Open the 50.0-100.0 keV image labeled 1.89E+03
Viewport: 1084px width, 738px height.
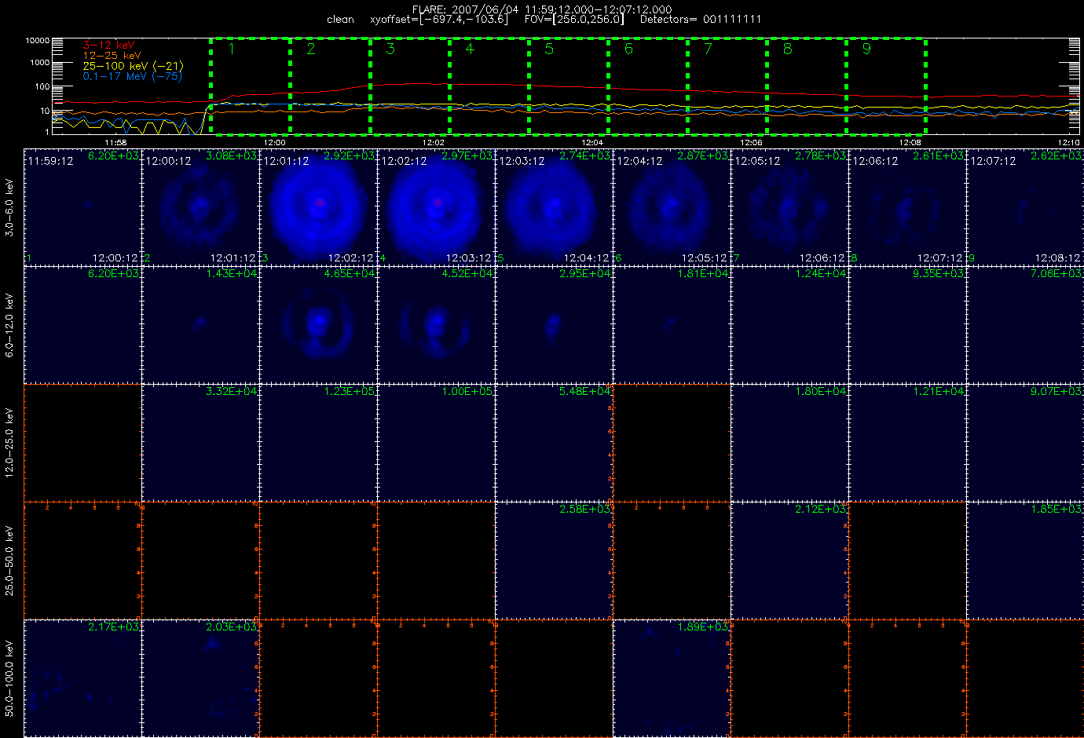(x=672, y=678)
